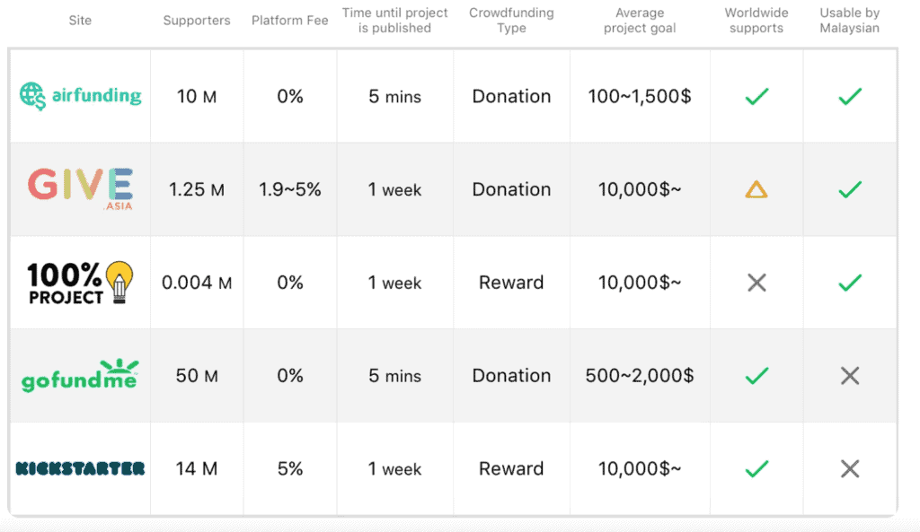Click gofundme's Usable by Malaysian X mark
Viewport: 920px width, 532px height.
(x=850, y=376)
